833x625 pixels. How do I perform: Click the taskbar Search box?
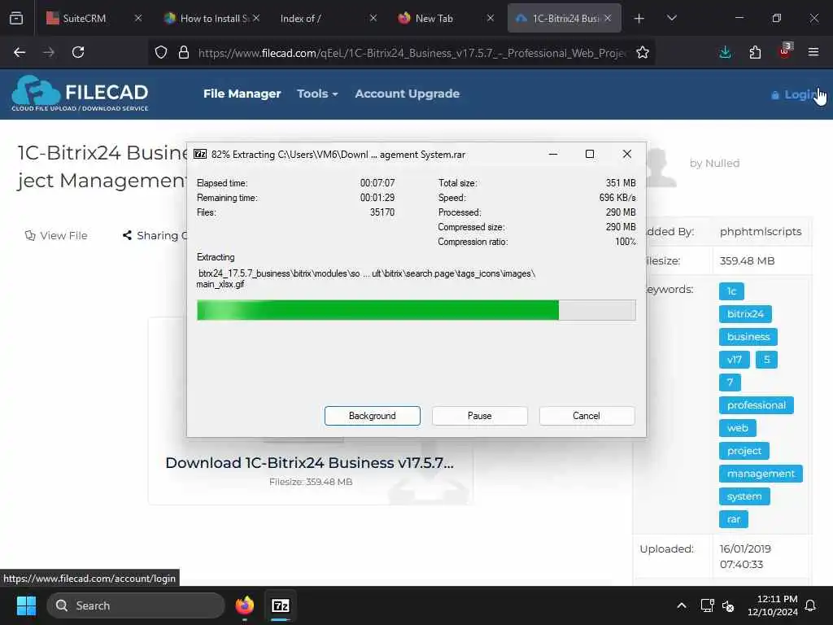[x=136, y=605]
